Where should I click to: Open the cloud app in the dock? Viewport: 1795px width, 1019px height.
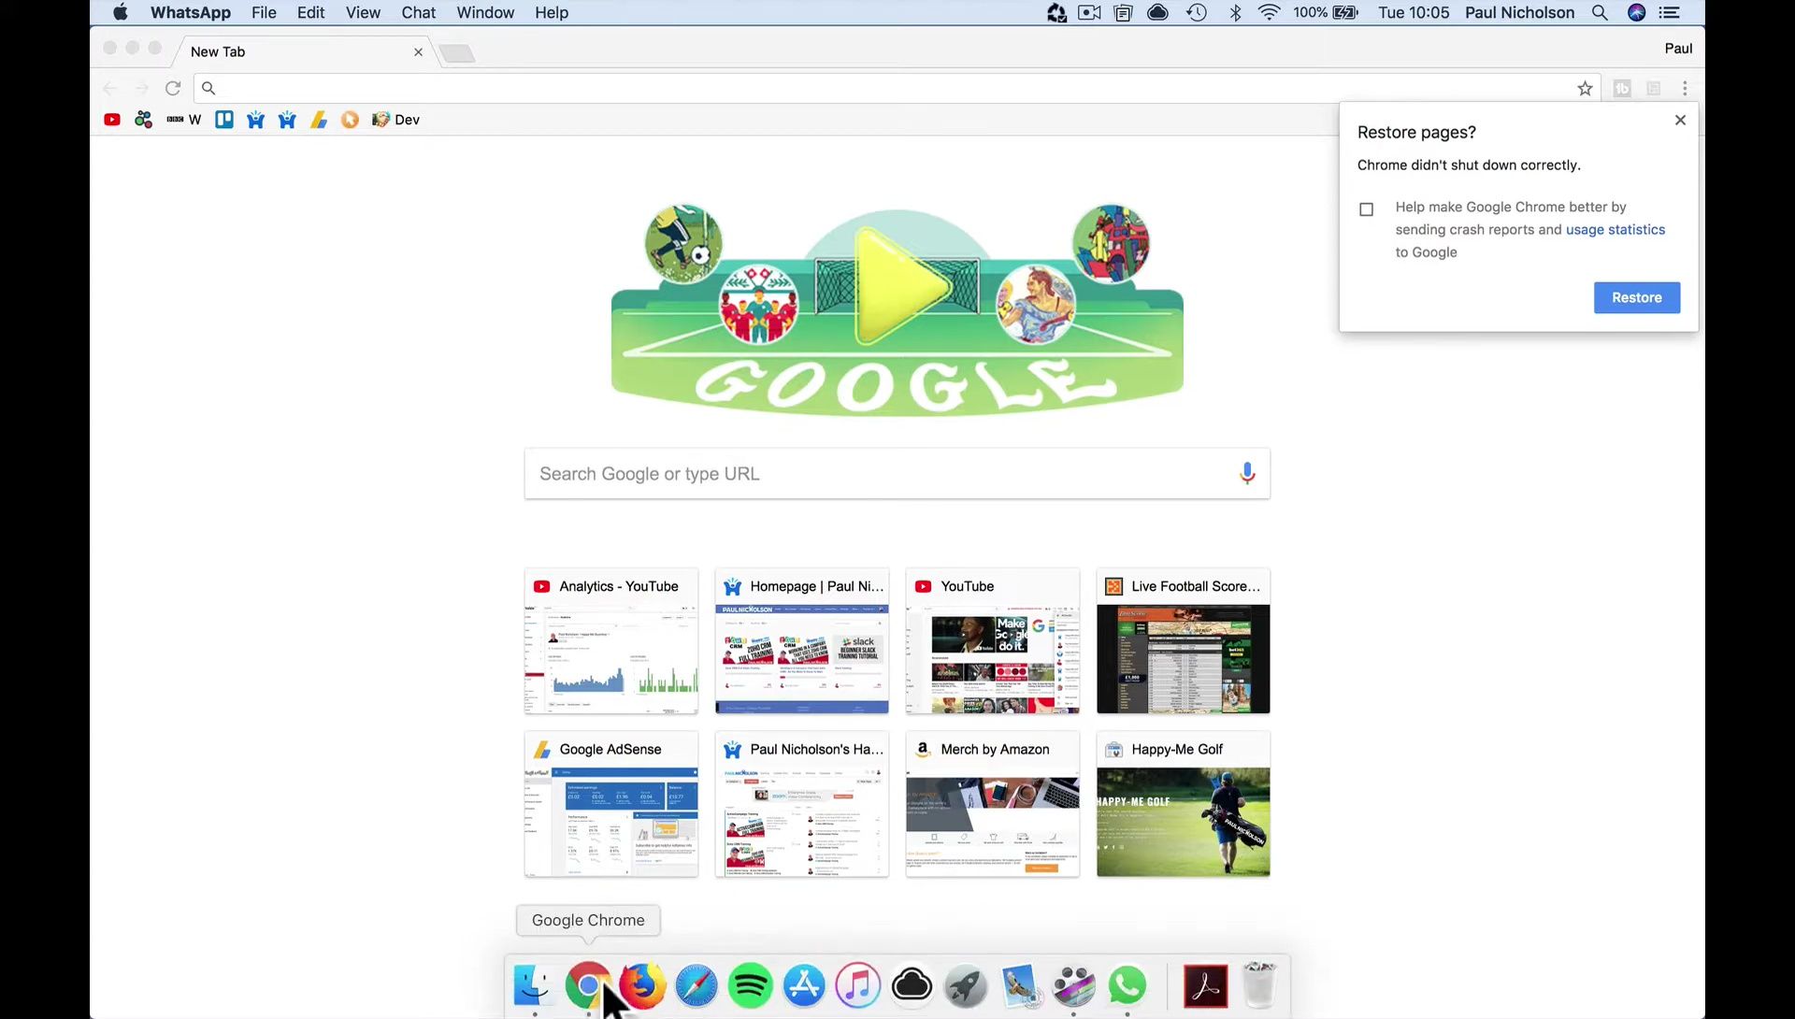tap(912, 985)
